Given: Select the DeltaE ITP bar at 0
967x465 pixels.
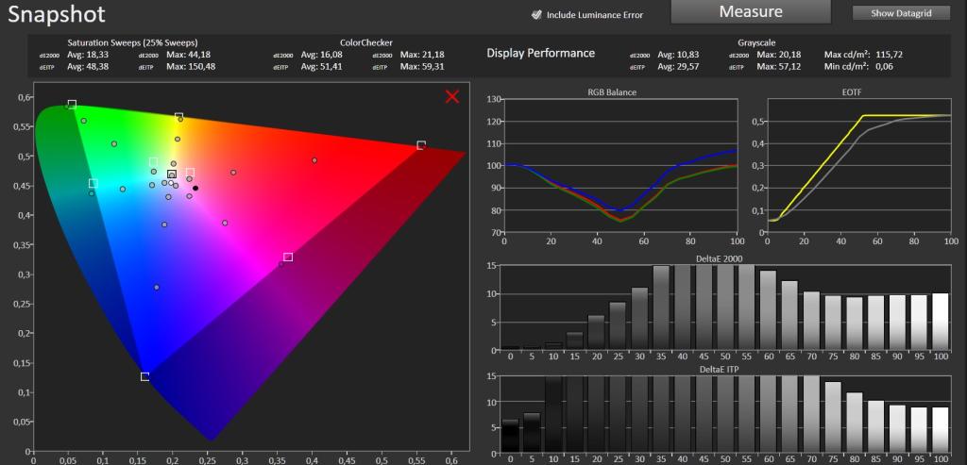Looking at the screenshot, I should coord(509,435).
